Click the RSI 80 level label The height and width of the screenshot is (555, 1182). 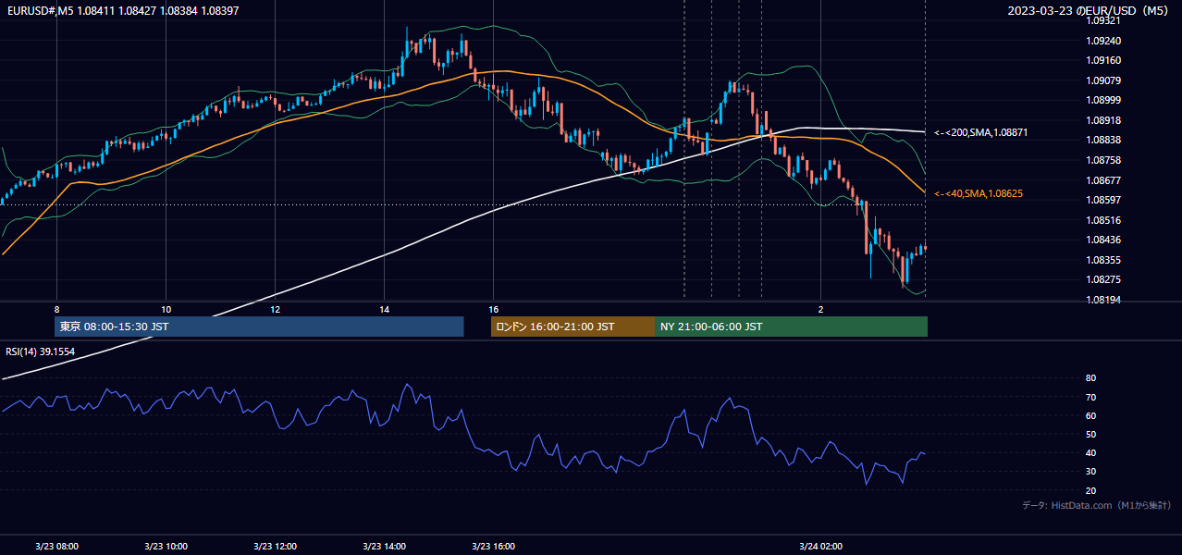click(x=1091, y=378)
